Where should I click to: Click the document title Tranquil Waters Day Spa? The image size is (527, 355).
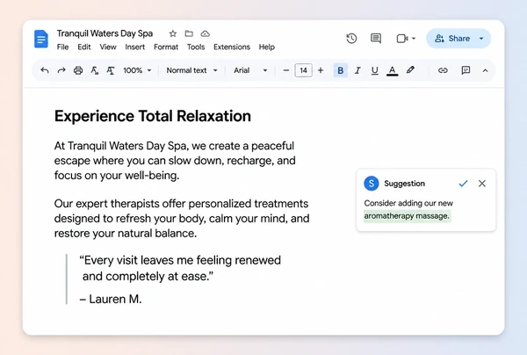click(105, 33)
